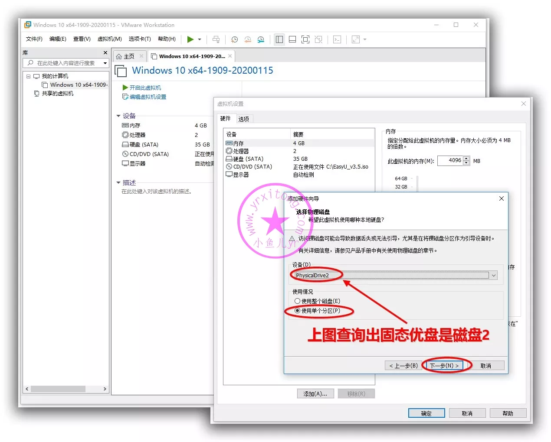
Task: Click the library search input field
Action: click(66, 63)
